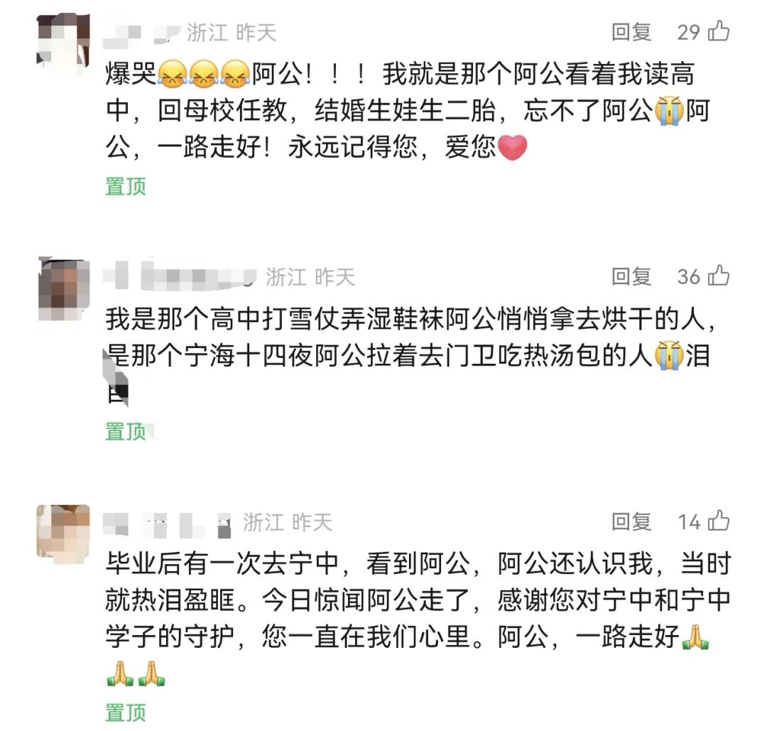Click the red heart emoji after 爱您
The width and height of the screenshot is (767, 731).
click(x=511, y=148)
